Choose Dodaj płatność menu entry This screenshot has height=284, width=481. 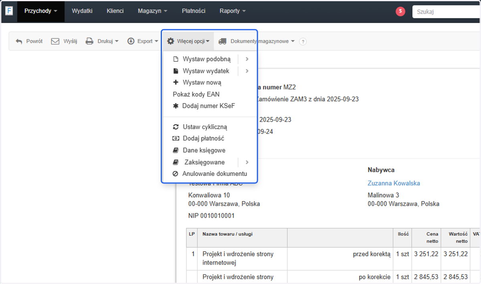(203, 139)
